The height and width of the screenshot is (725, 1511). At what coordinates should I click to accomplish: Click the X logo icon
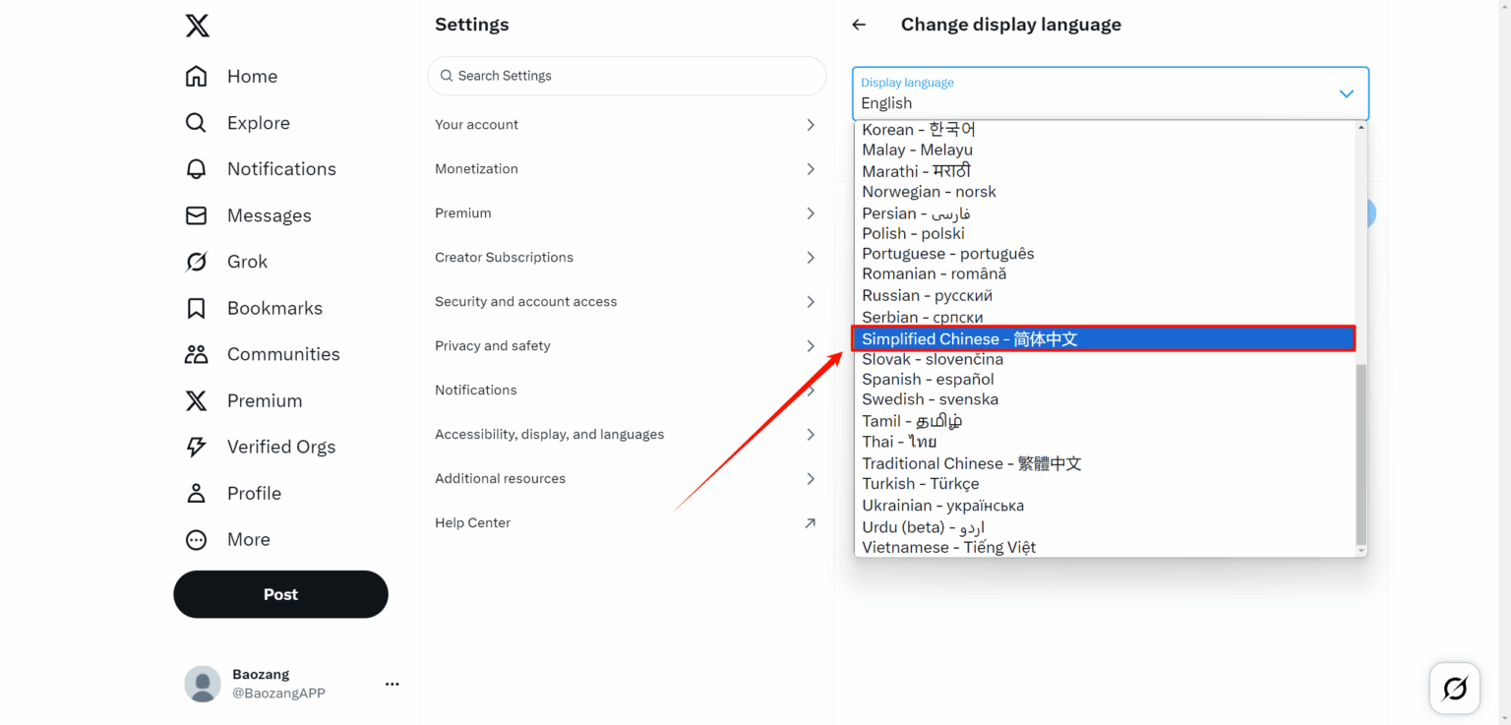197,26
